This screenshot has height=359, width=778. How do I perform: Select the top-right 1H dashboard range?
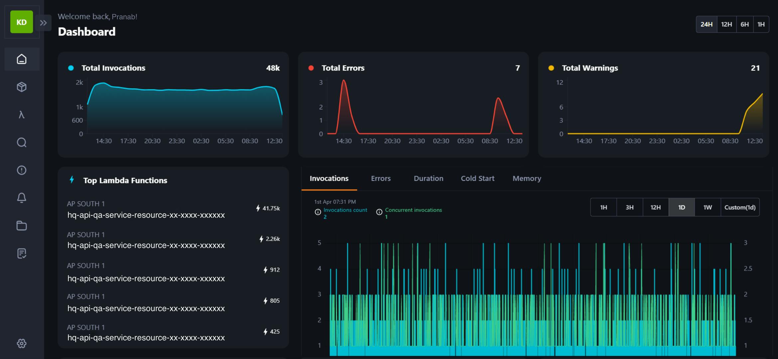pyautogui.click(x=761, y=24)
